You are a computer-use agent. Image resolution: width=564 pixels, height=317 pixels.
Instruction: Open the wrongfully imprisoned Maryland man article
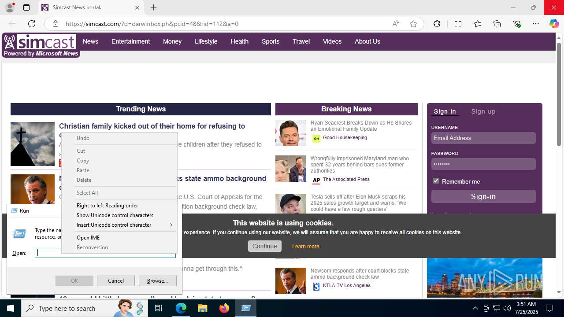[360, 165]
